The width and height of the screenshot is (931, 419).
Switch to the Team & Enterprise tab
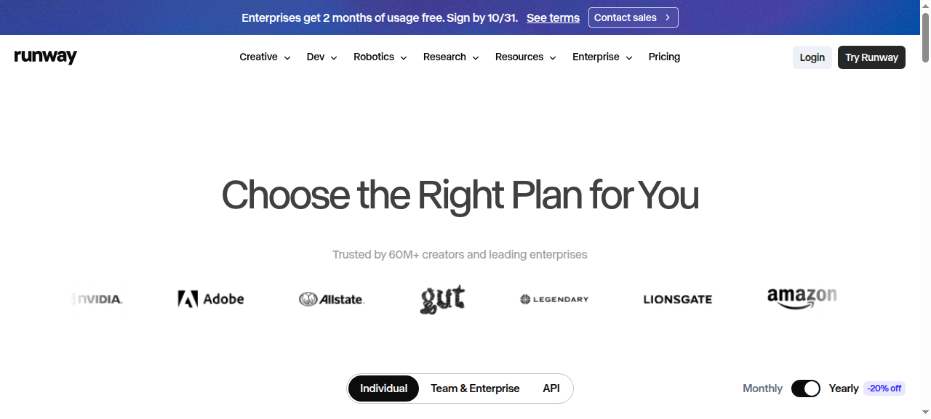pos(475,389)
